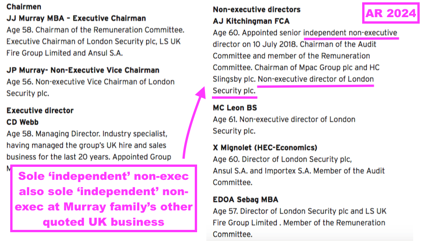This screenshot has width=422, height=241.
Task: Click the Non-executive directors heading
Action: click(256, 10)
